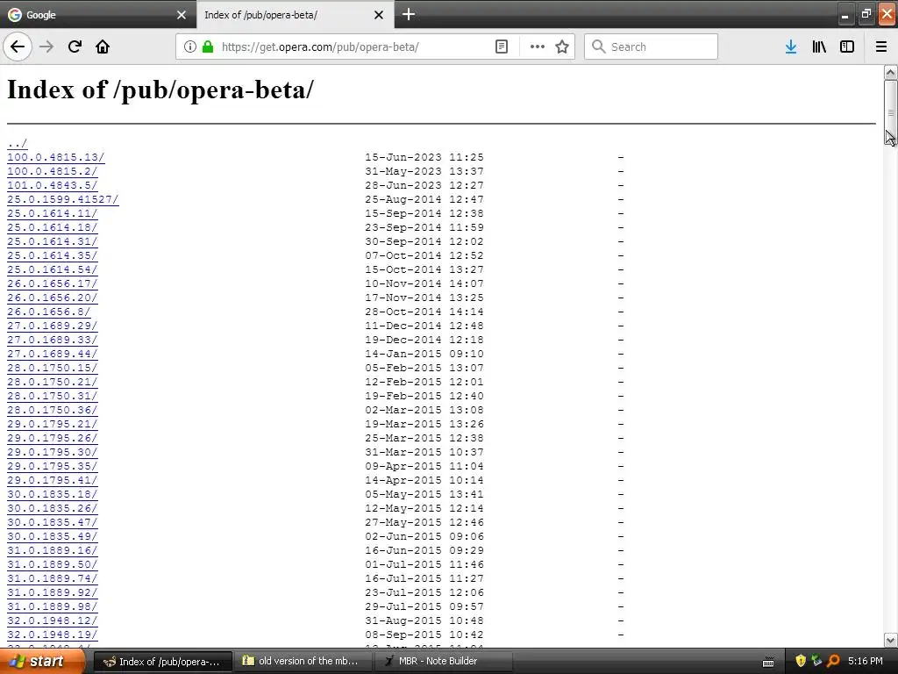
Task: Open the browser home page
Action: (103, 47)
